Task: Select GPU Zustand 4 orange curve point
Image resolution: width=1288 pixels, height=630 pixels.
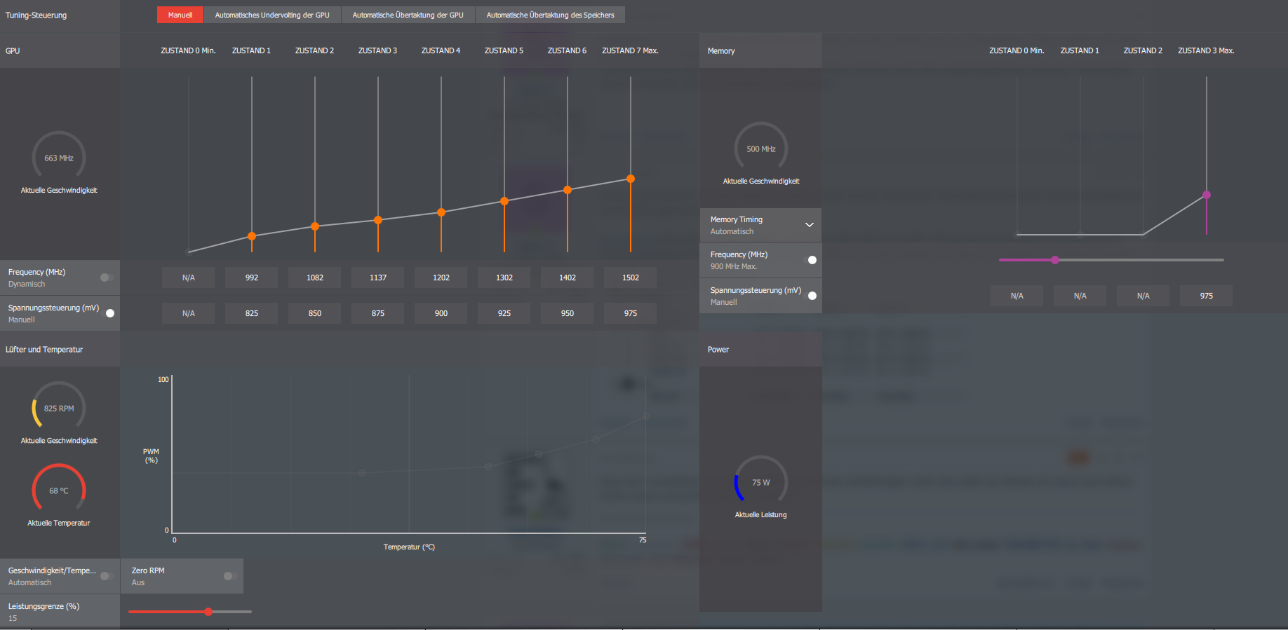Action: point(441,212)
